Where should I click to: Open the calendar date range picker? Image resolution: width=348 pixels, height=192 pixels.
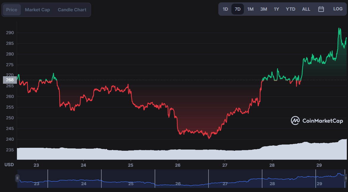tap(321, 9)
